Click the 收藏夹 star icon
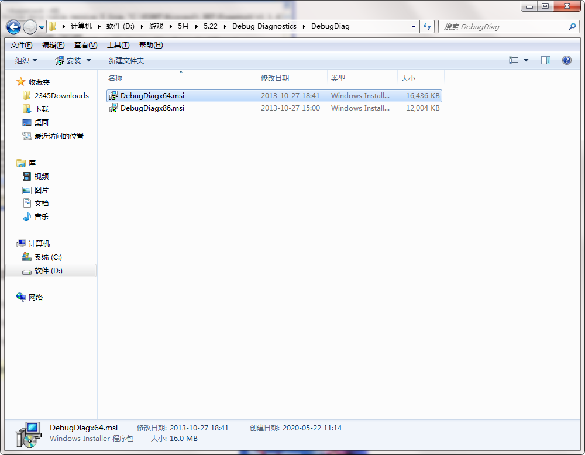This screenshot has width=585, height=455. [x=21, y=82]
